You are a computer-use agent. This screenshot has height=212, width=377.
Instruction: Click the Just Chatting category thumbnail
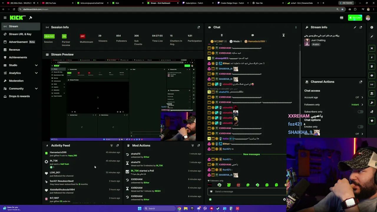[307, 42]
